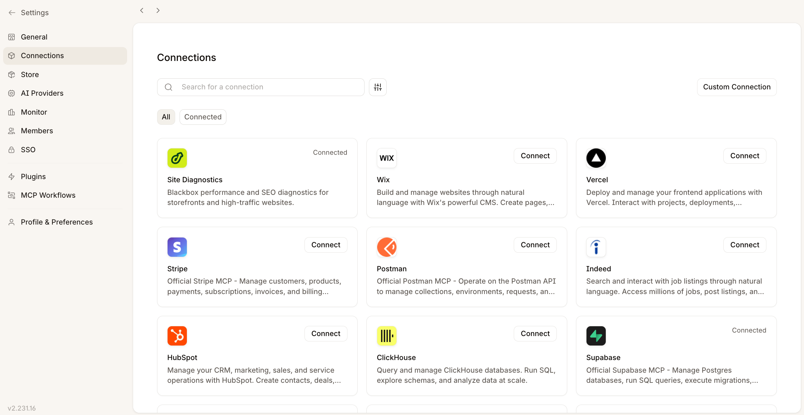804x415 pixels.
Task: Click the Indeed logo icon
Action: coord(596,247)
